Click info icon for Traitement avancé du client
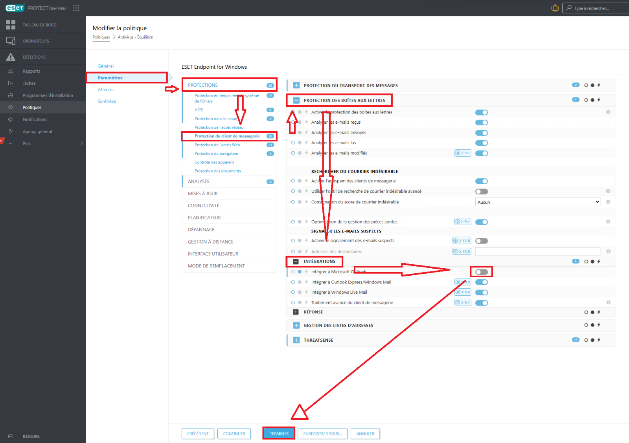The image size is (629, 443). coord(608,302)
